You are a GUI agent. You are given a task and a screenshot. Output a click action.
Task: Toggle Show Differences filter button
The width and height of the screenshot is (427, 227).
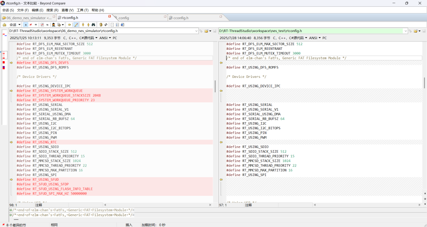tap(30, 25)
